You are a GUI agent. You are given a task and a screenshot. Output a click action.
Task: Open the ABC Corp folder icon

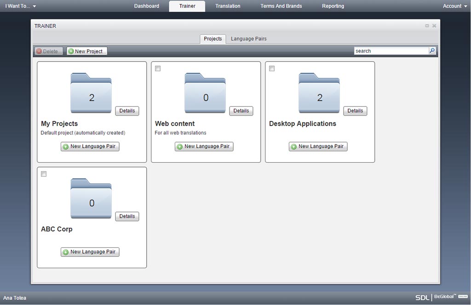tap(91, 199)
